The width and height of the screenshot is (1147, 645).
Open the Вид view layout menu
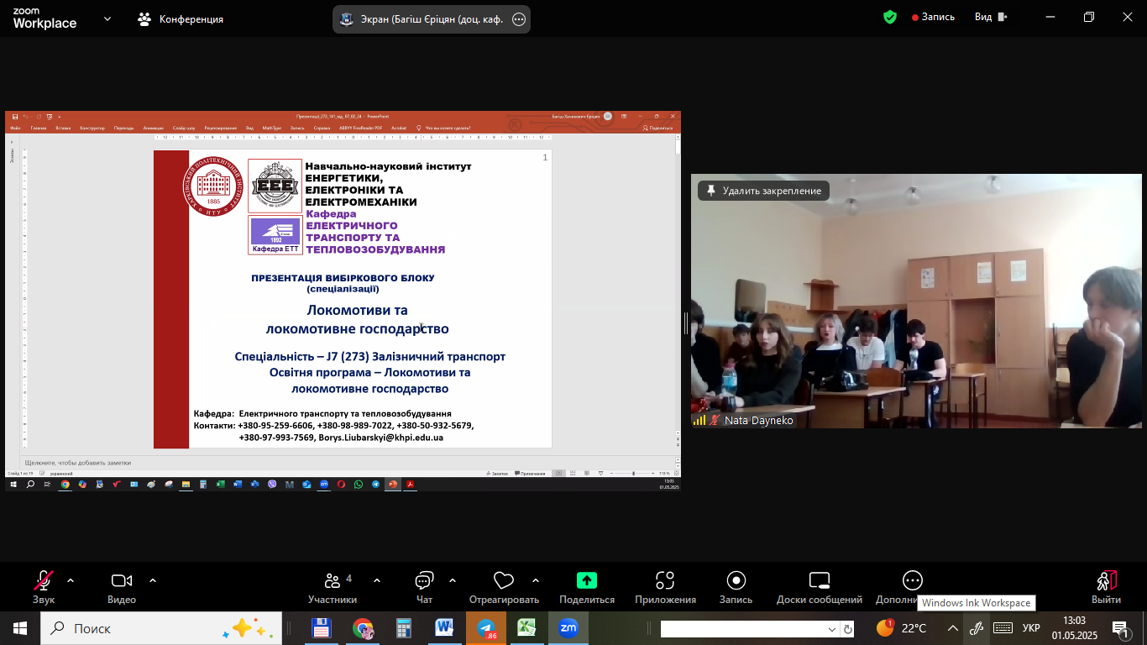[991, 17]
